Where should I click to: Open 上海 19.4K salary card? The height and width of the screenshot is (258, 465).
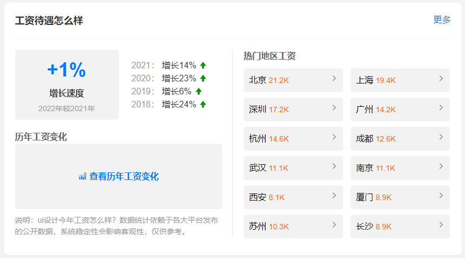tap(400, 80)
